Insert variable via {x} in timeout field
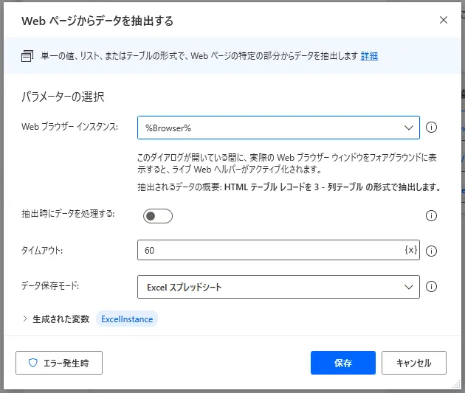Image resolution: width=465 pixels, height=393 pixels. pos(411,250)
